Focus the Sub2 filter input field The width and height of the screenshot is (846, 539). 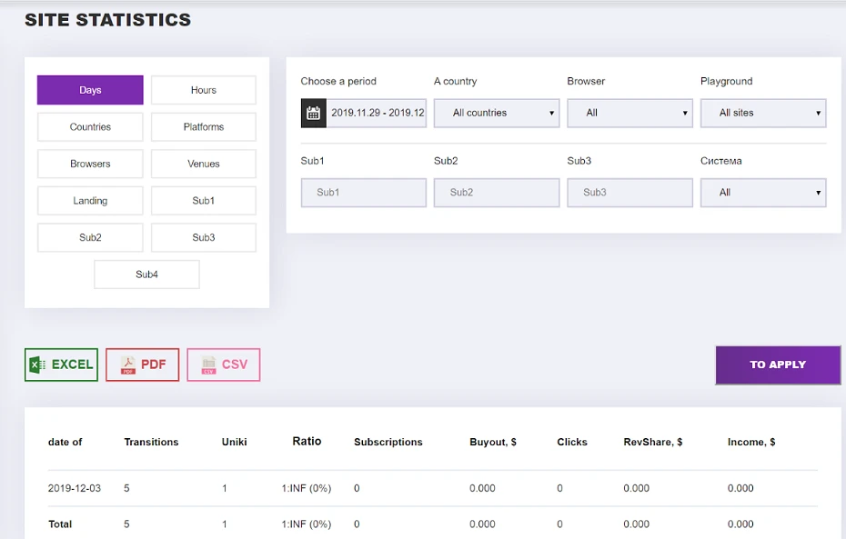coord(497,193)
